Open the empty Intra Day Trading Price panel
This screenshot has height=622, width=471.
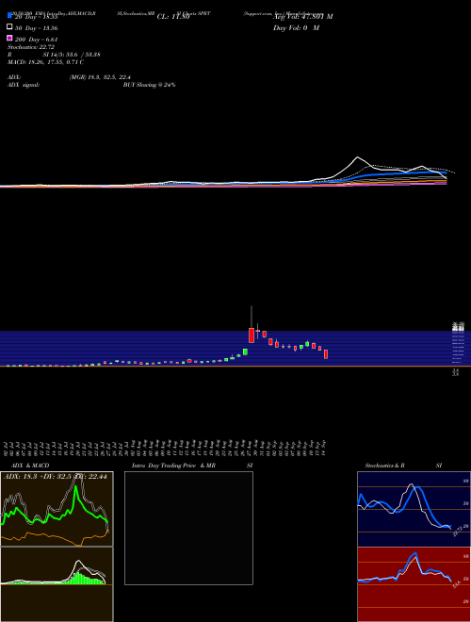[188, 528]
